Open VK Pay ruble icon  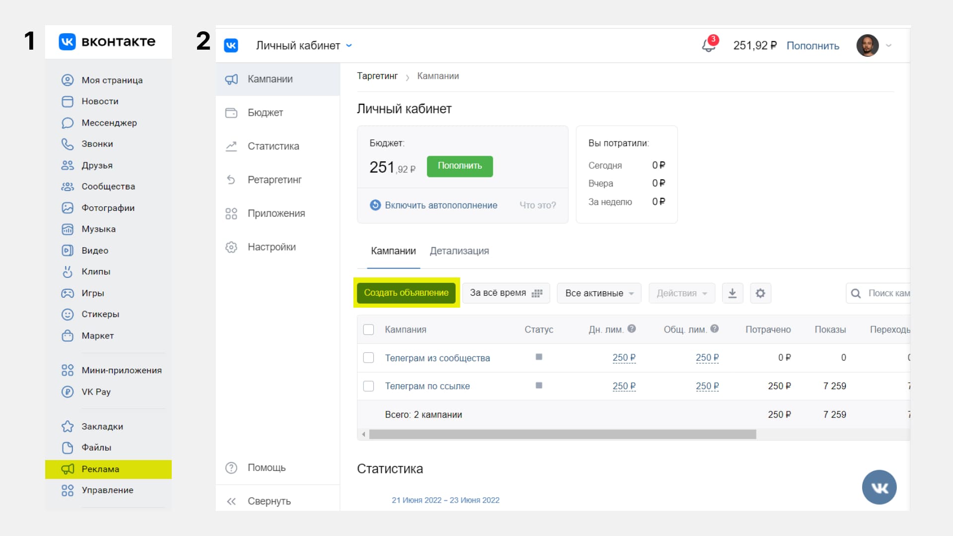(x=68, y=392)
